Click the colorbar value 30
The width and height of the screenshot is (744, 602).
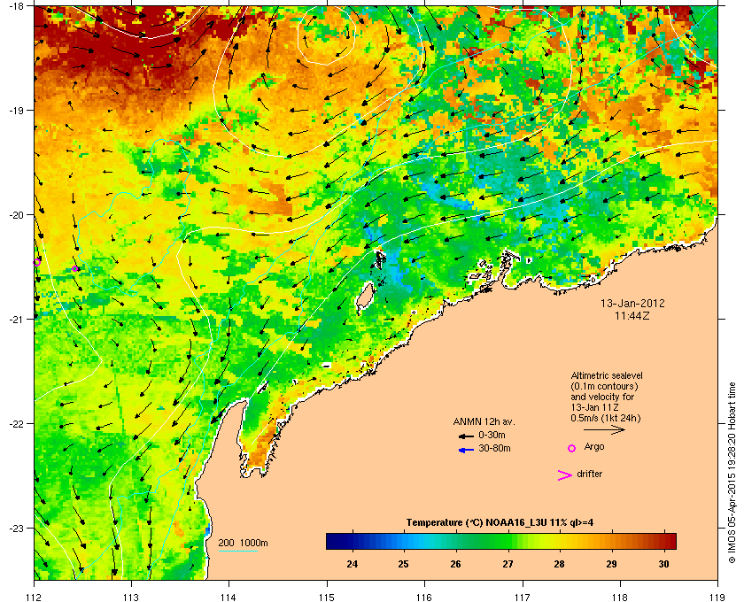pos(663,564)
